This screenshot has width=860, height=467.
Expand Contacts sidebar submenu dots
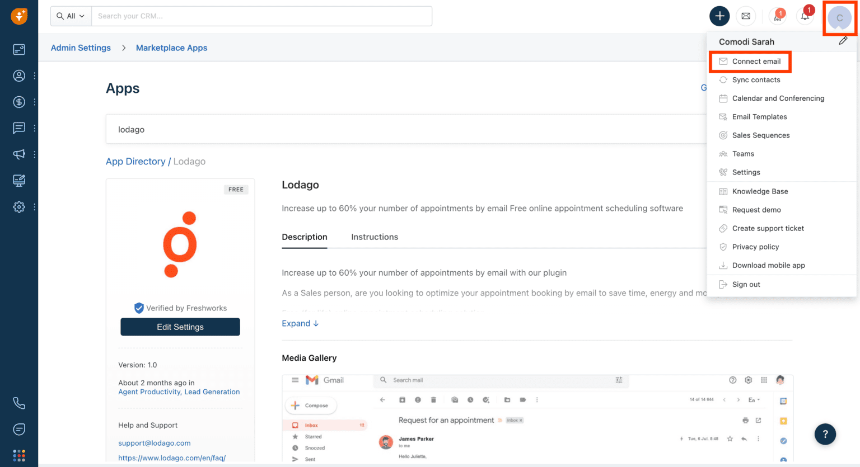[35, 76]
